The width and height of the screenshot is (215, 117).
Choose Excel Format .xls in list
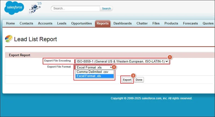click(95, 76)
